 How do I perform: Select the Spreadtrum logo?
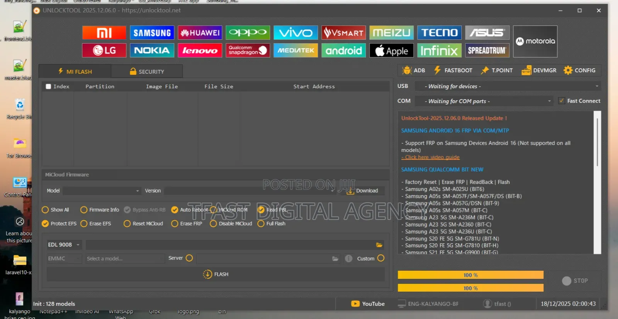tap(487, 50)
